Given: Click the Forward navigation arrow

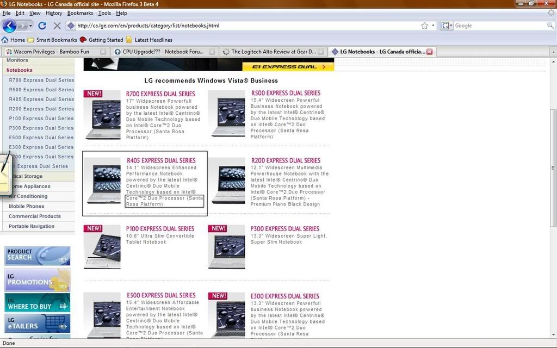Looking at the screenshot, I should (x=22, y=26).
